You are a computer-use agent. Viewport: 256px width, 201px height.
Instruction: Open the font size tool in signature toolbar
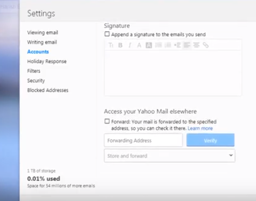coord(111,45)
